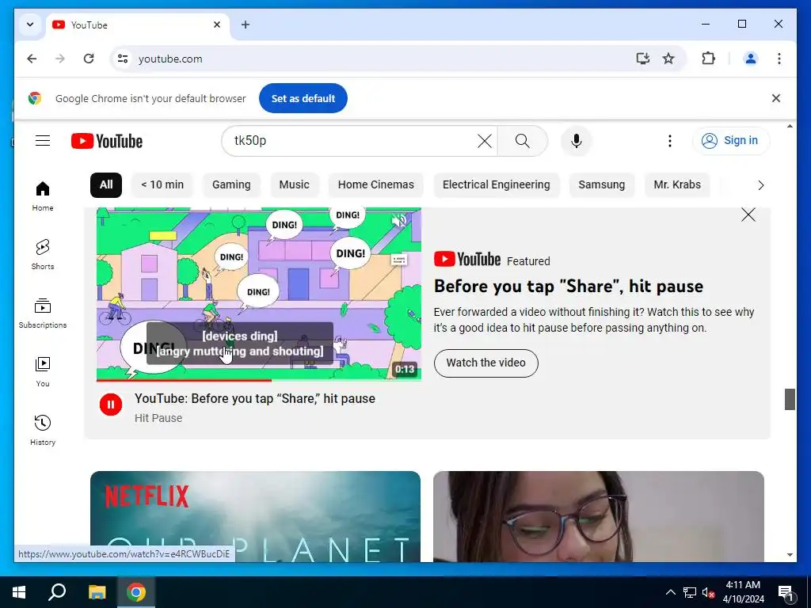
Task: Click Chrome icon in the taskbar
Action: point(136,592)
